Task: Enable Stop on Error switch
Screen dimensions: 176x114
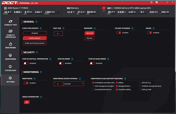Action: (61, 63)
